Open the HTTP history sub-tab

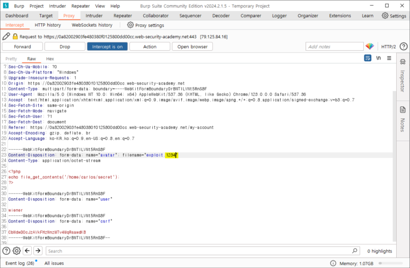48,25
